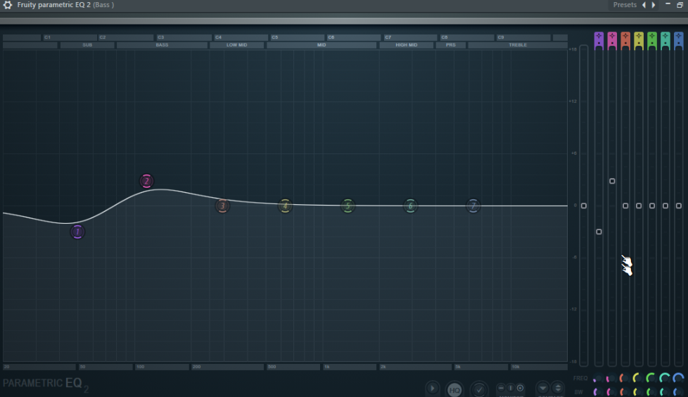Click the green band 5 BW knob
Screen dimensions: 688x397
(651, 392)
